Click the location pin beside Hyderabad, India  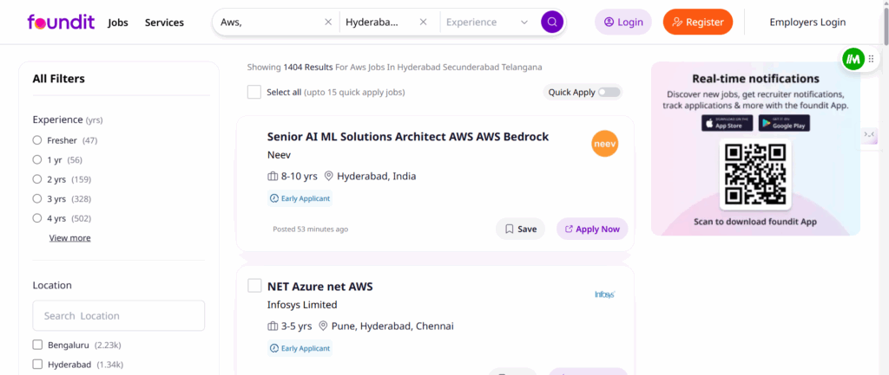328,177
